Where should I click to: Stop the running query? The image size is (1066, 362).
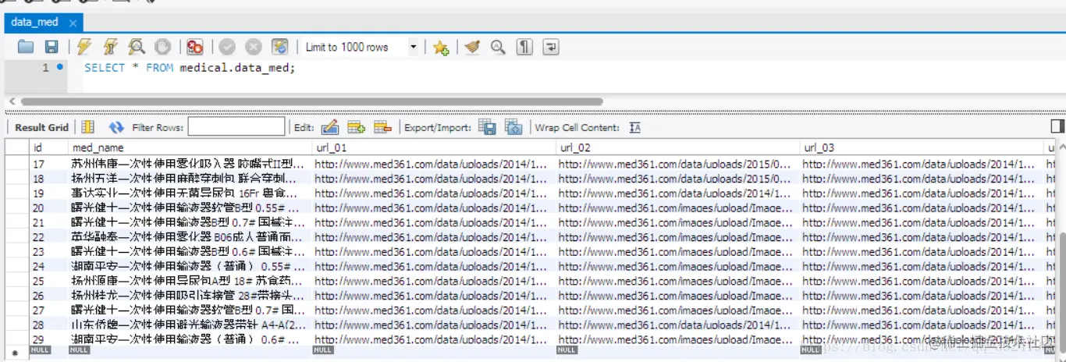pos(162,48)
